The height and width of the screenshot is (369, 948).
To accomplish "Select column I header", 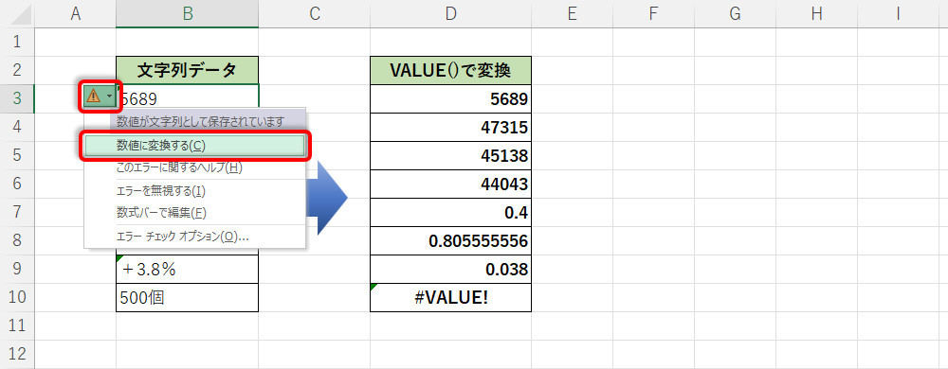I will pyautogui.click(x=899, y=14).
